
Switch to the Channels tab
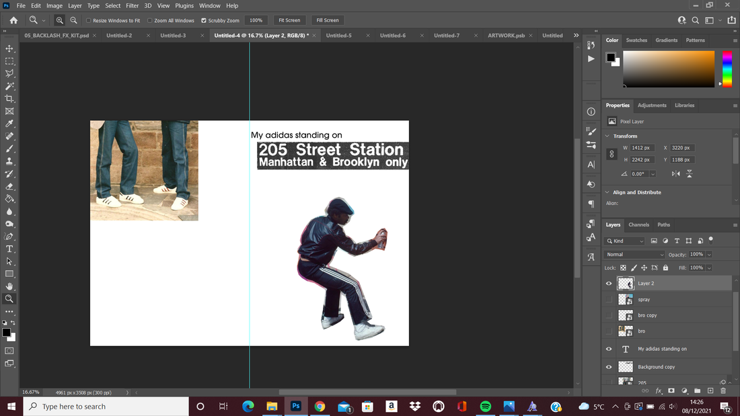[x=638, y=225]
